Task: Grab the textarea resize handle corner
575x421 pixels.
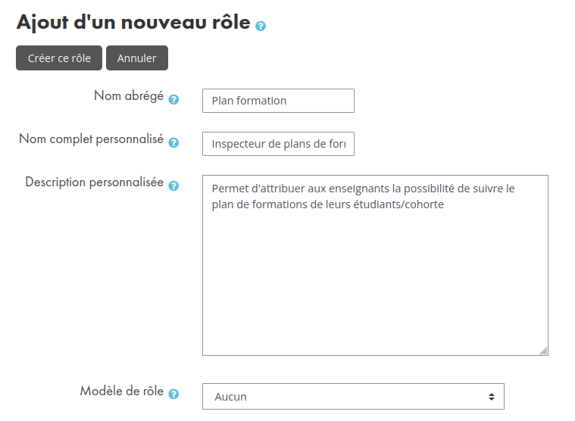Action: [543, 351]
